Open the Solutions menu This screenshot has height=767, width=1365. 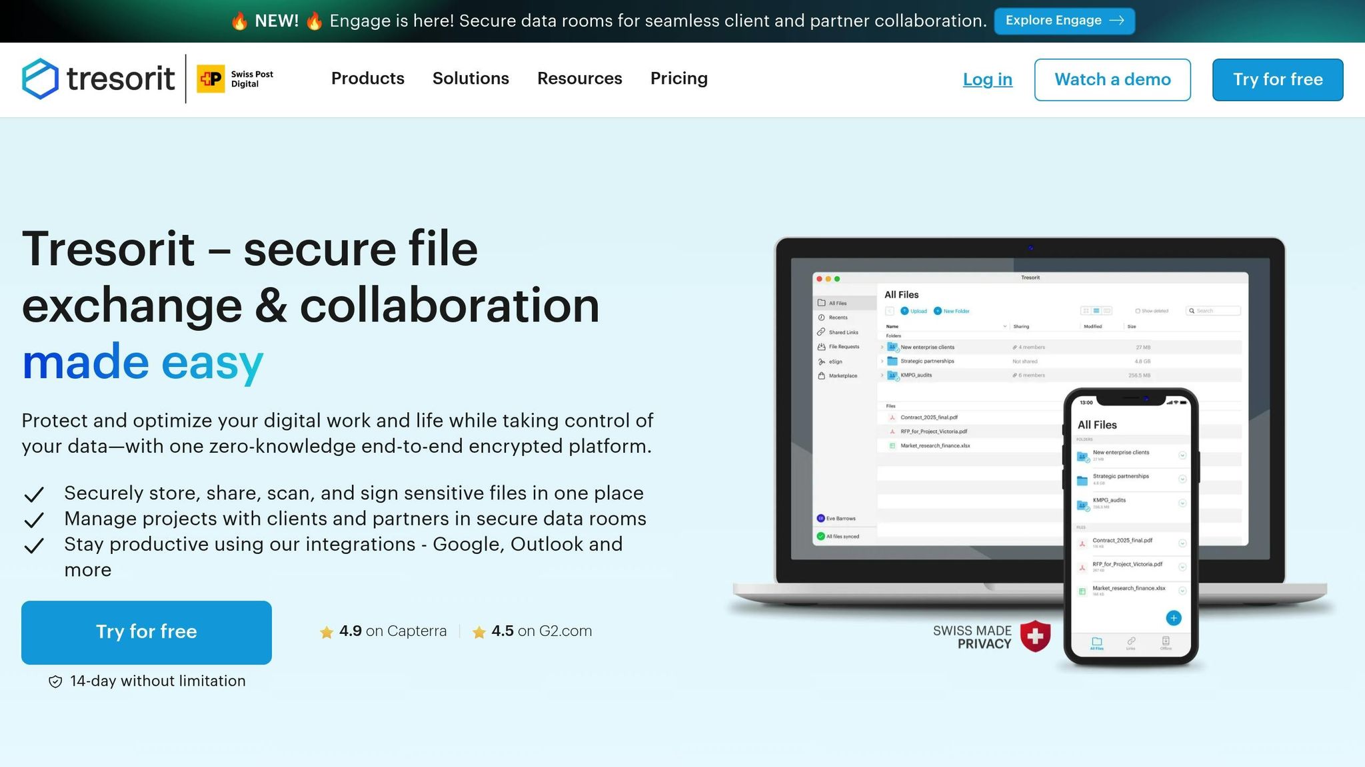471,79
